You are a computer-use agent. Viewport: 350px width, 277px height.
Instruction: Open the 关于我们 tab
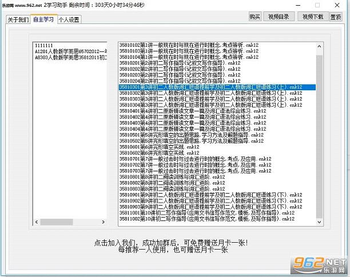pos(18,19)
